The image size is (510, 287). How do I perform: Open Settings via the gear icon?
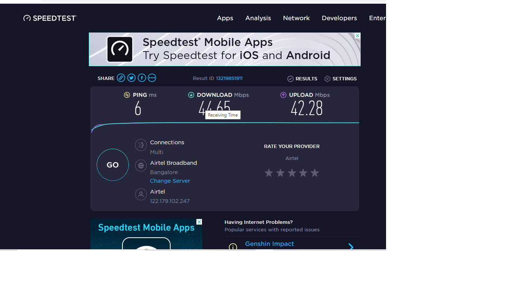(x=327, y=78)
